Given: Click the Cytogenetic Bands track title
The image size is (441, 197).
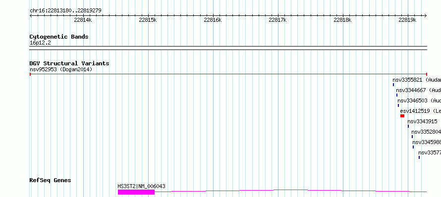Looking at the screenshot, I should click(59, 37).
